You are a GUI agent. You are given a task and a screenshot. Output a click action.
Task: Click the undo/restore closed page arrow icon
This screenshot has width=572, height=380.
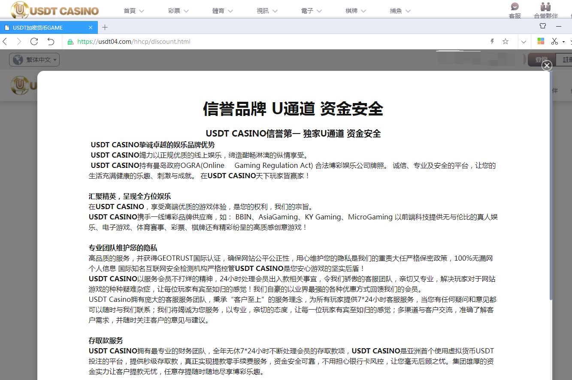click(51, 42)
